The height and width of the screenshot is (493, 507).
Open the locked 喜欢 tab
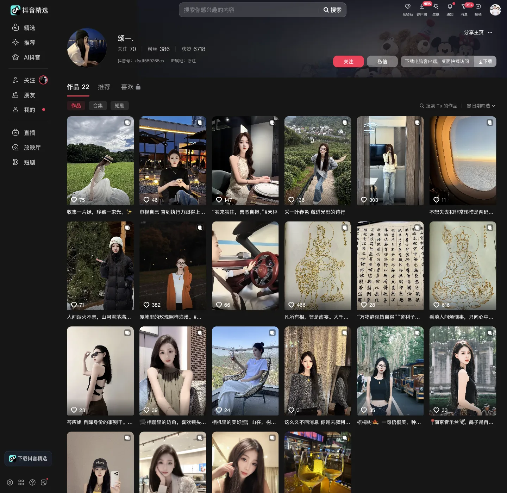(x=131, y=87)
